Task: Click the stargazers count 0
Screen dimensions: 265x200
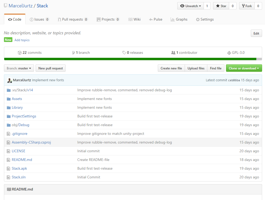Action: pos(233,6)
